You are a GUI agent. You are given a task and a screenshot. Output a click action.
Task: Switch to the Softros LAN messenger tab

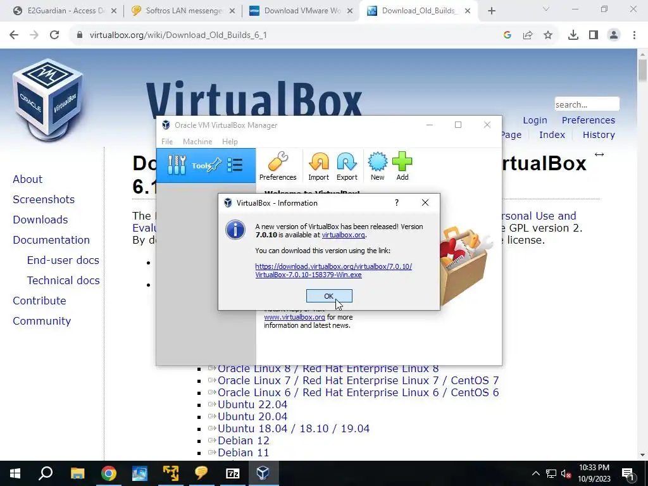182,11
